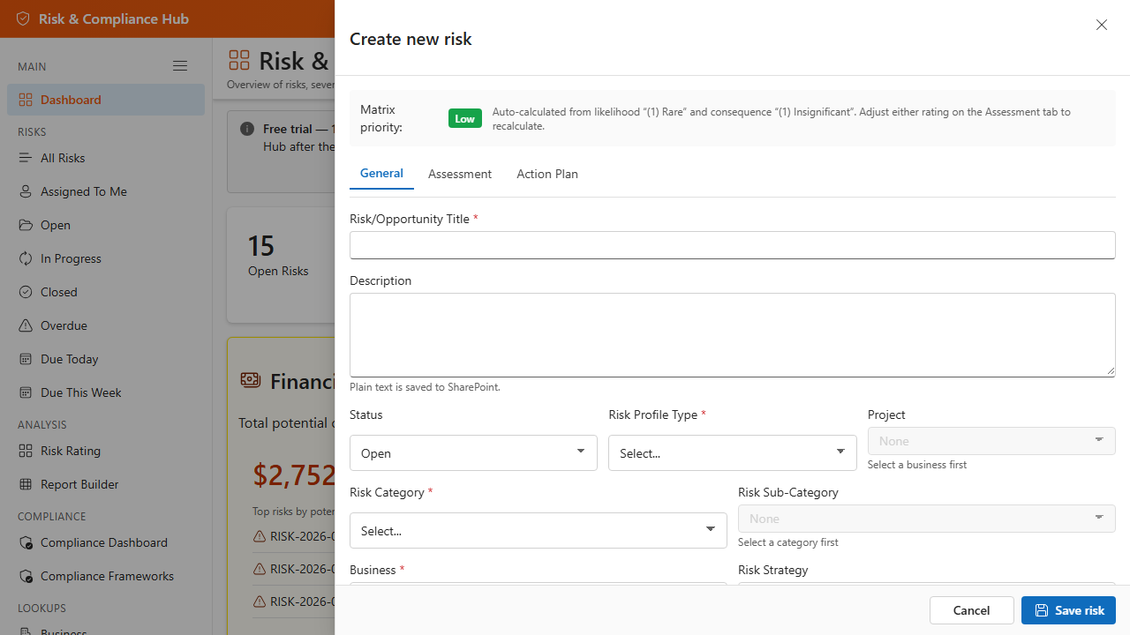Click the Cancel button
Image resolution: width=1130 pixels, height=635 pixels.
click(971, 610)
